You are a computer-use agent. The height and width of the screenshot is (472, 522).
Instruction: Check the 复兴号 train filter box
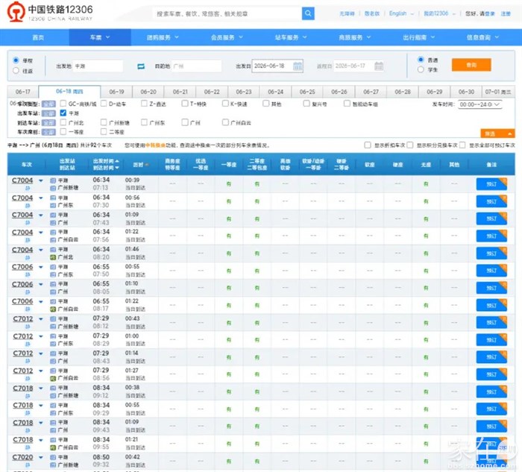(x=306, y=104)
